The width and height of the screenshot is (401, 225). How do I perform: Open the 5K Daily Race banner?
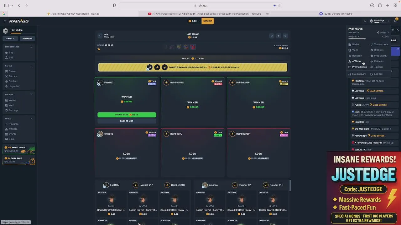pyautogui.click(x=19, y=160)
